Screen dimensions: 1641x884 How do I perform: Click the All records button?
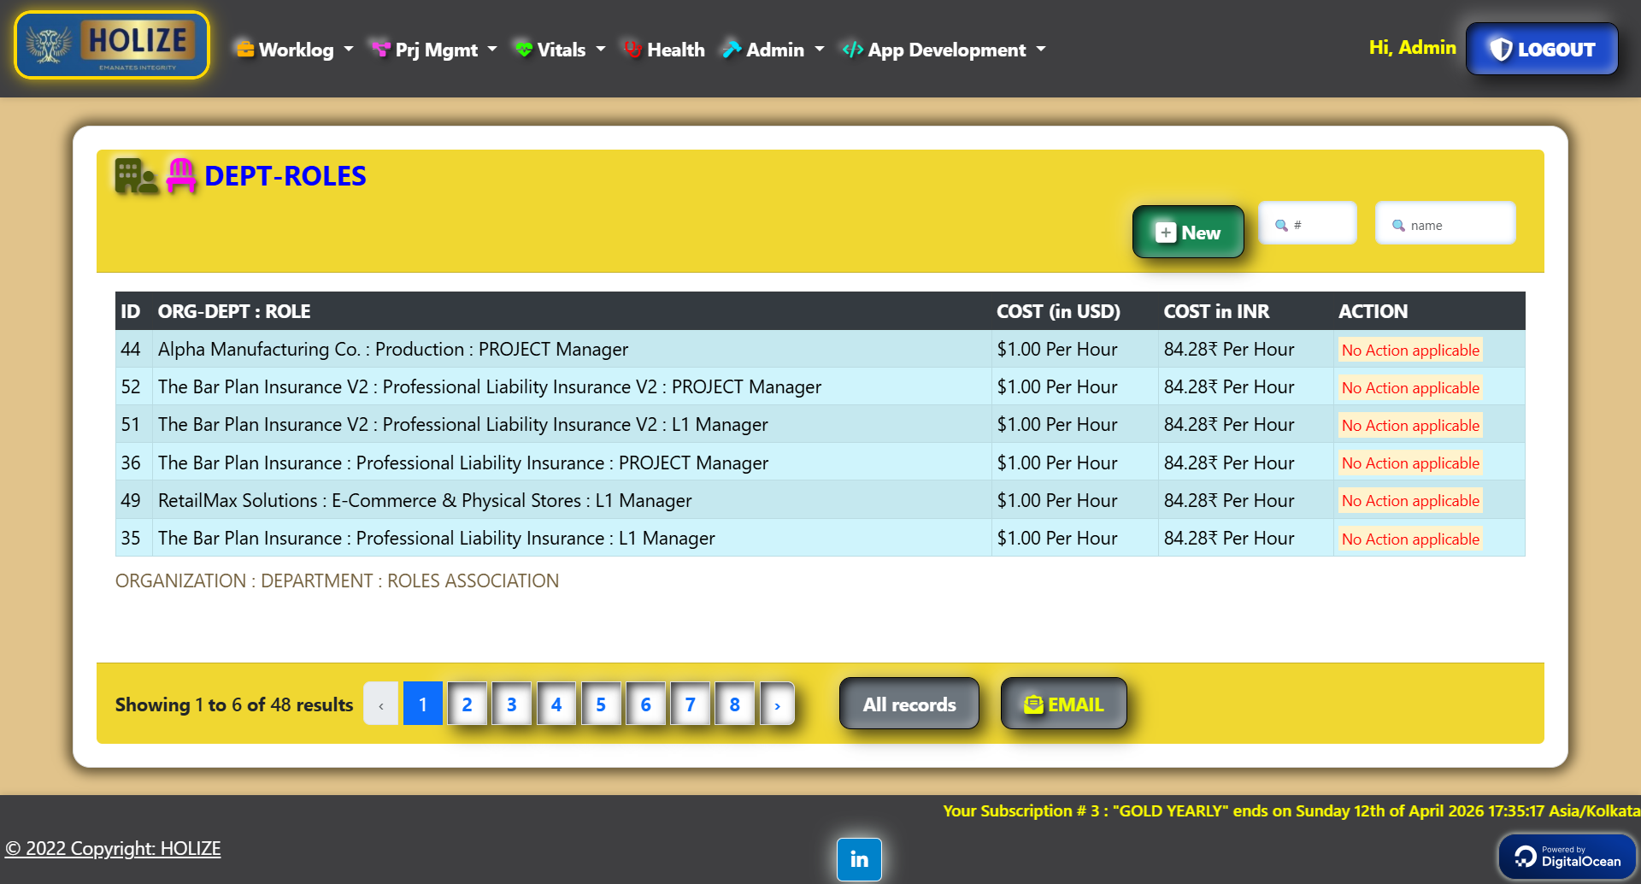click(909, 704)
